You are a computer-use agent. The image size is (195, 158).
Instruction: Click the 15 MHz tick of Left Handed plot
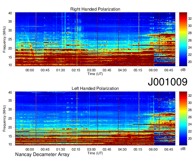10,137
